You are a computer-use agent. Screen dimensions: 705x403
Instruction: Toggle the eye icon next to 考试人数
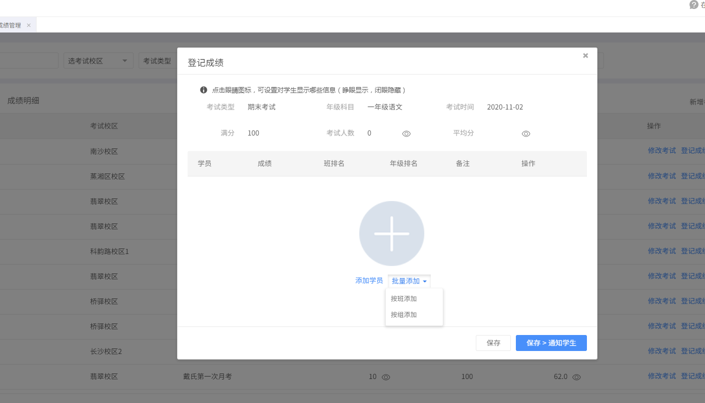coord(406,133)
